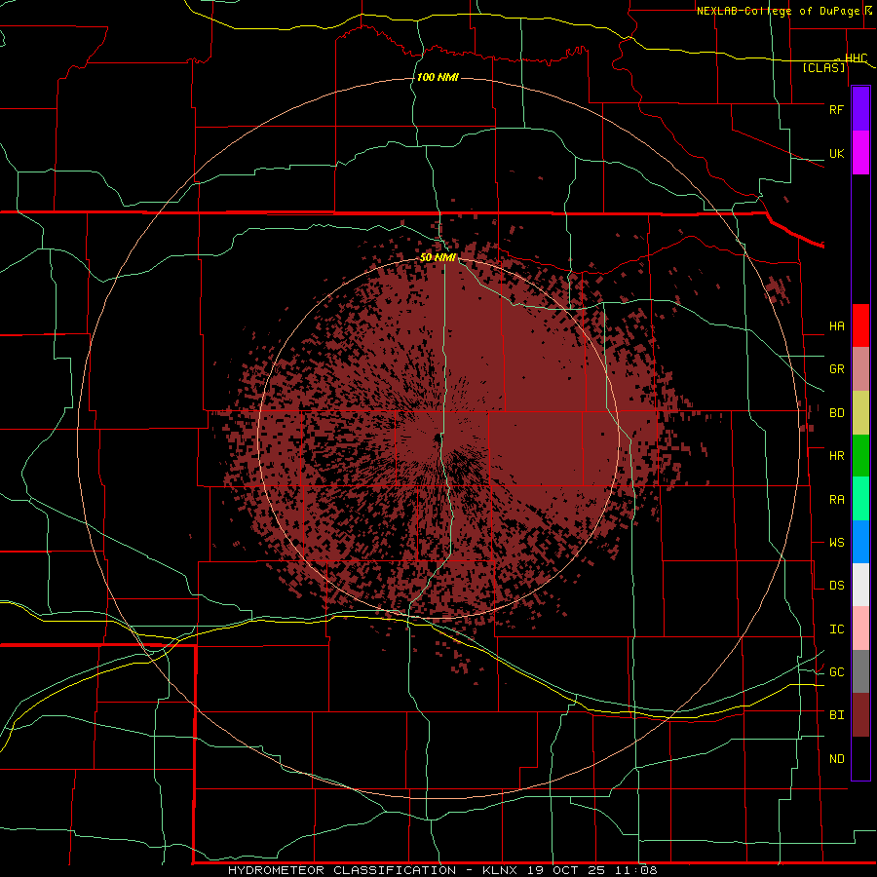Viewport: 877px width, 877px height.
Task: Pick the light green RA swatch
Action: coord(860,499)
